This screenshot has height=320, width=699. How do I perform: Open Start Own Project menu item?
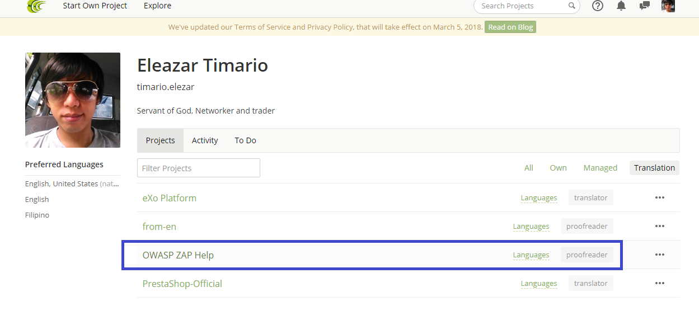(x=95, y=6)
